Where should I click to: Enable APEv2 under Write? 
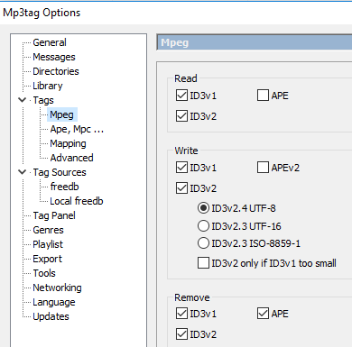click(x=263, y=168)
